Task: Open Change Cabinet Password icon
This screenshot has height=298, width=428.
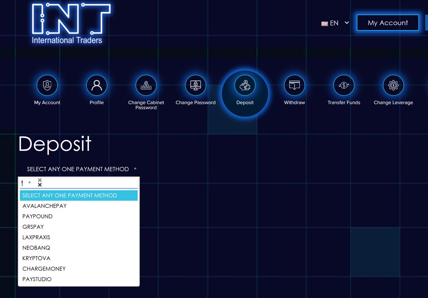Action: pos(146,85)
